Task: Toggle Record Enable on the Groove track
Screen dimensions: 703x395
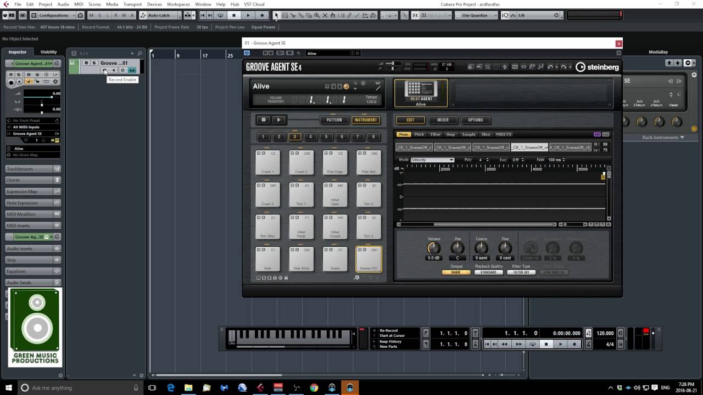Action: coord(105,70)
